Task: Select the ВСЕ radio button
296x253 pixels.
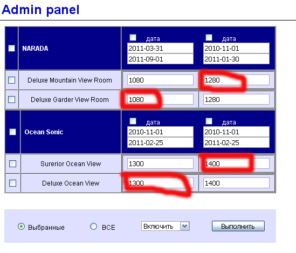Action: coord(93,226)
